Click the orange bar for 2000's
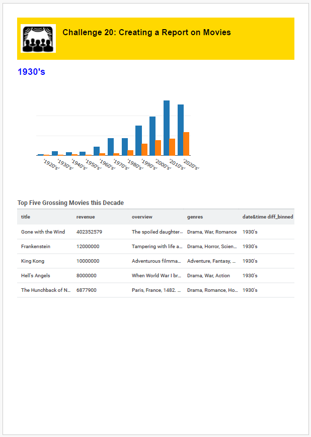This screenshot has width=311, height=437. [x=158, y=148]
